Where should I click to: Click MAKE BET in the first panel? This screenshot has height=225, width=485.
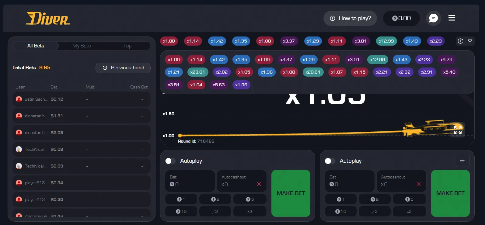click(x=291, y=193)
